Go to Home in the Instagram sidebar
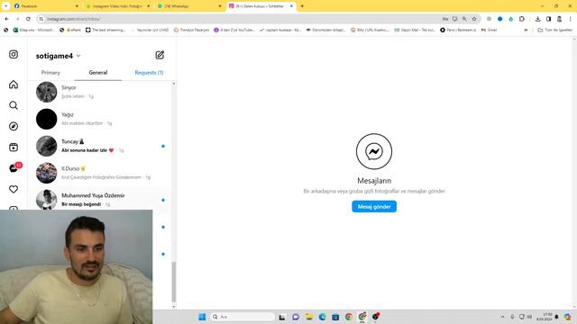The height and width of the screenshot is (324, 577). (x=14, y=85)
